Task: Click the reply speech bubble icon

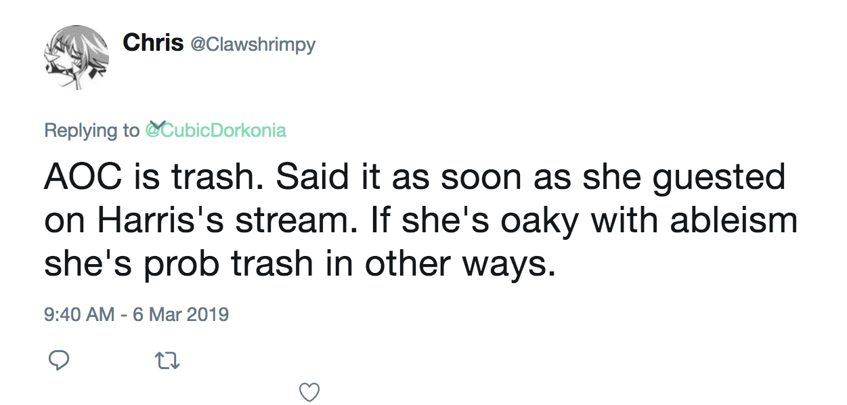Action: pos(60,360)
